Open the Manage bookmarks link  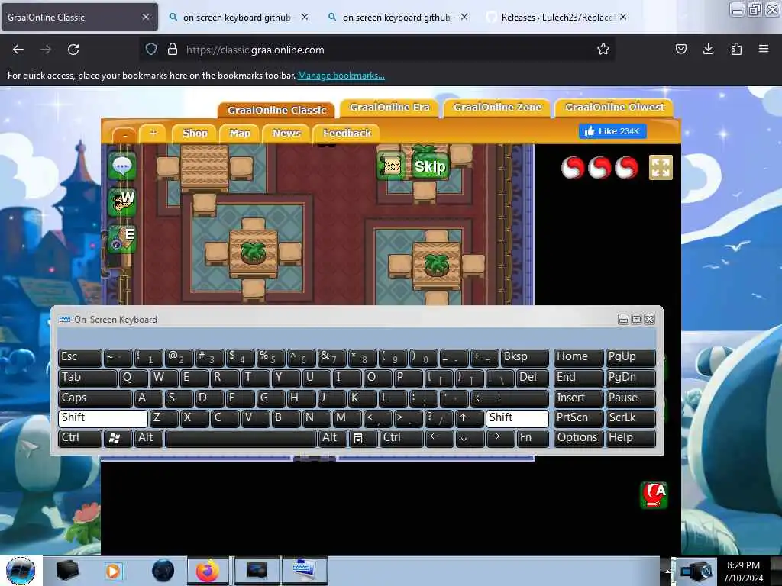coord(341,76)
